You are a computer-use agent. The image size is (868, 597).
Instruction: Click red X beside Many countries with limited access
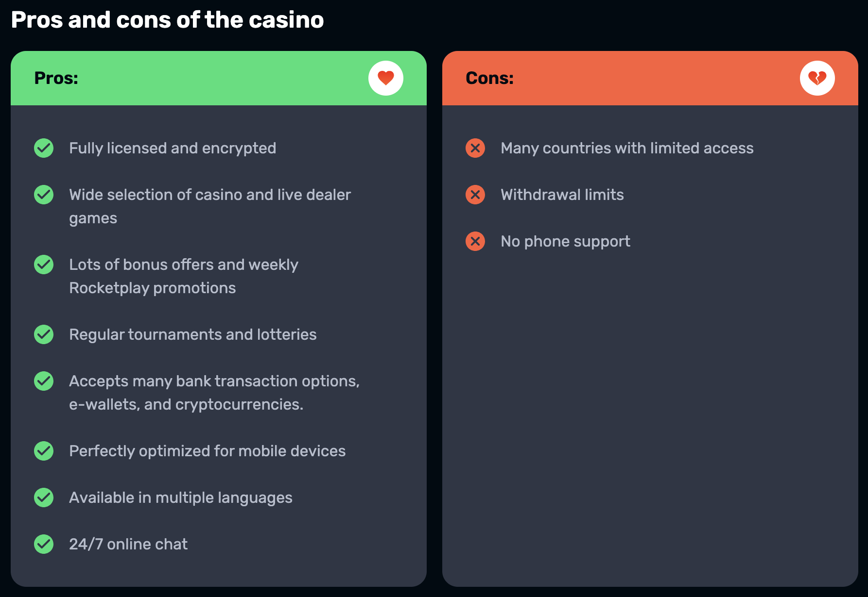click(x=475, y=148)
